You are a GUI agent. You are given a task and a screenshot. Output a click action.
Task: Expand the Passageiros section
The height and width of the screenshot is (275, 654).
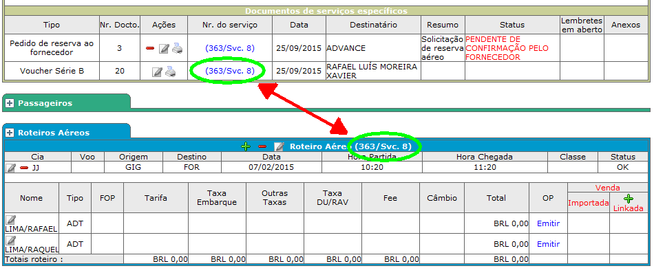(x=10, y=103)
